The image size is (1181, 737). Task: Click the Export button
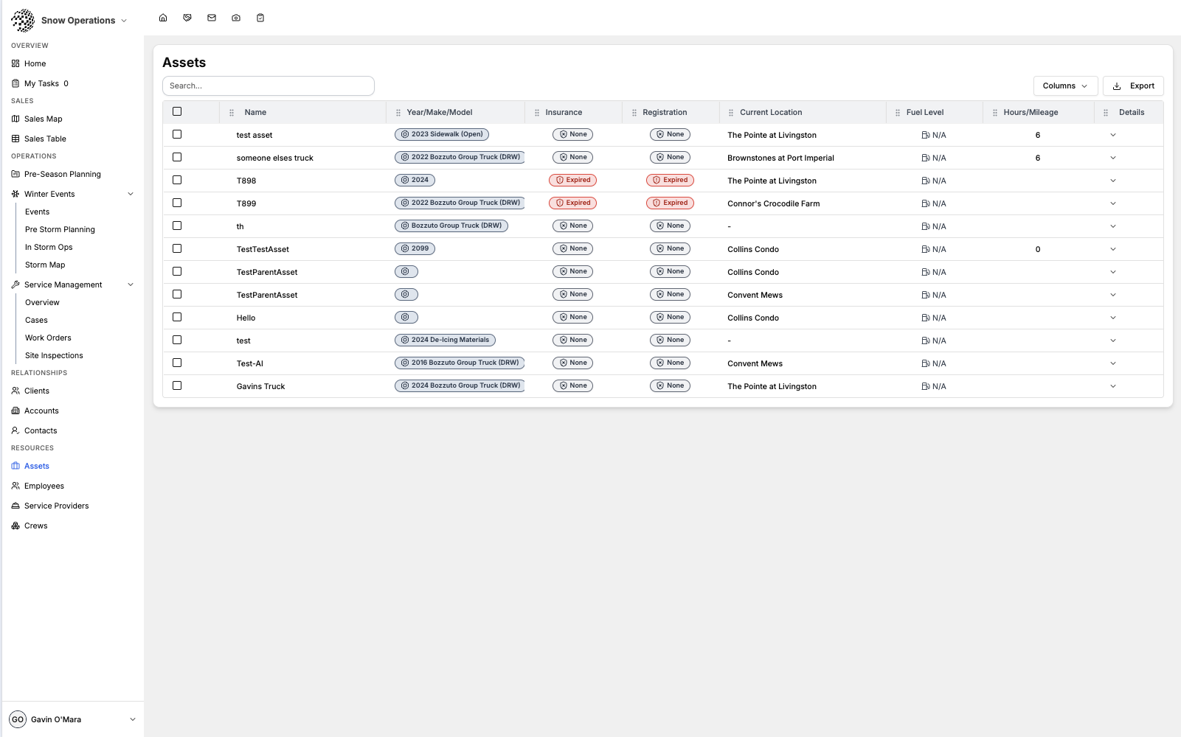[1133, 85]
